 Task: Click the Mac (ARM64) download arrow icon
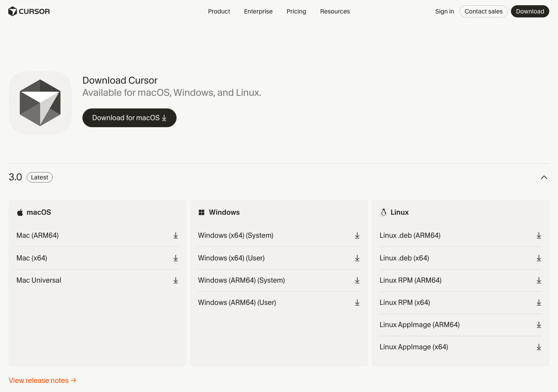tap(176, 236)
